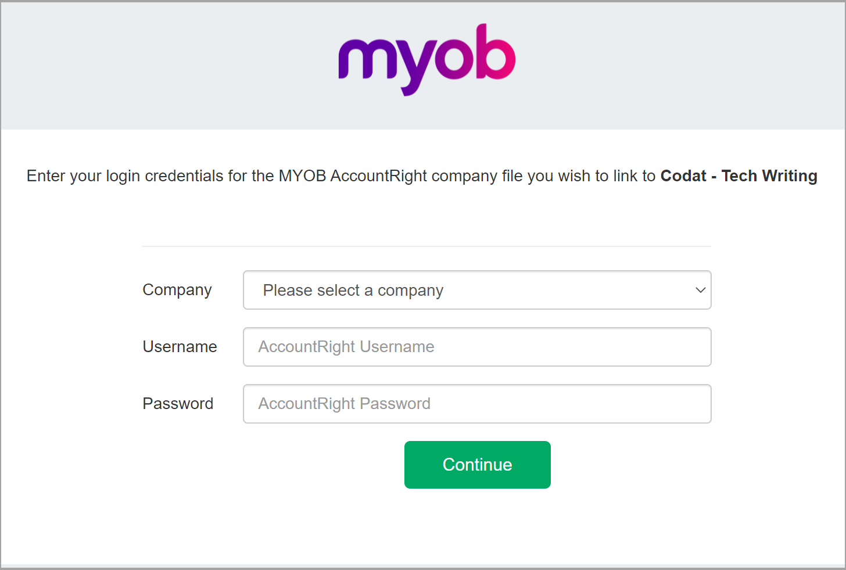Click inside the AccountRight Username field
Viewport: 846px width, 570px height.
[476, 346]
